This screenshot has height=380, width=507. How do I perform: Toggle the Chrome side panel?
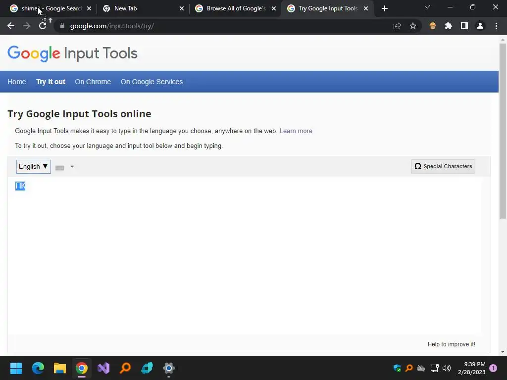[x=464, y=26]
